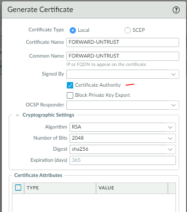This screenshot has height=212, width=187.
Task: Uncheck the Certificate Authority checkbox
Action: 70,85
